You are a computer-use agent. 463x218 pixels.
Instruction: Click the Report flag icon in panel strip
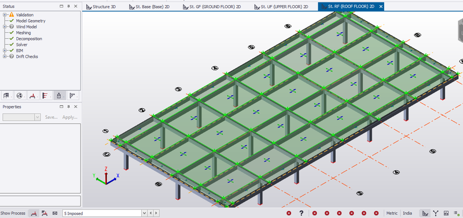[72, 96]
